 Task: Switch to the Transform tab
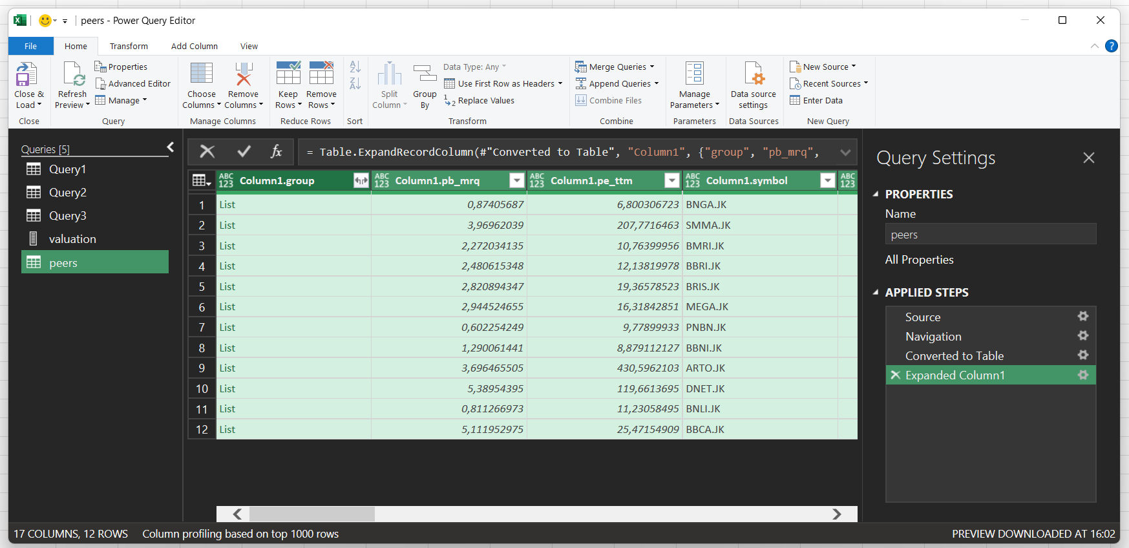(129, 47)
